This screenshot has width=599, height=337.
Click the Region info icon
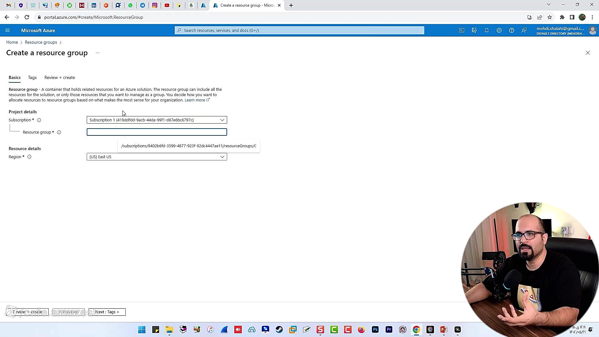[x=29, y=157]
